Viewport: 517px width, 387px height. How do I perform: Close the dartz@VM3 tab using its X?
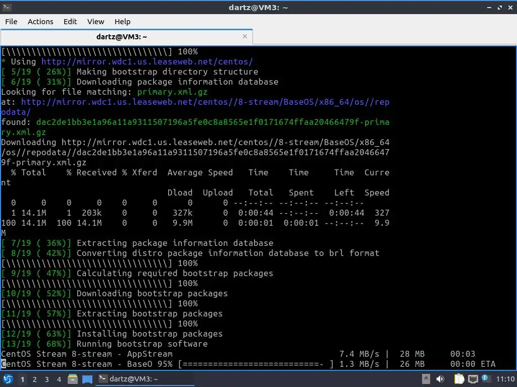click(245, 36)
